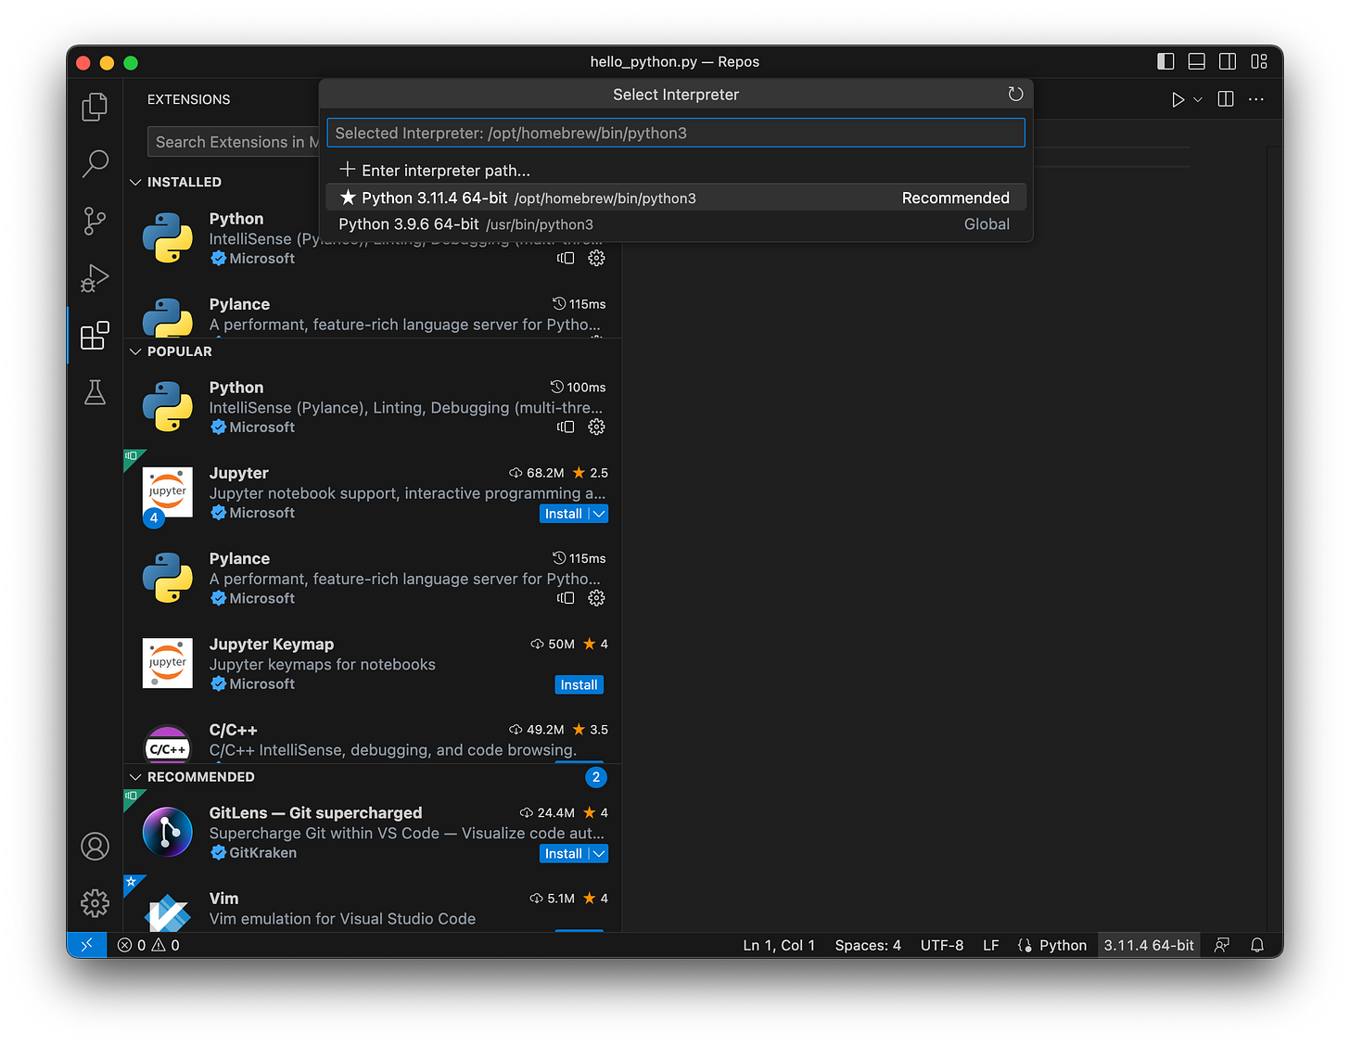1350x1046 pixels.
Task: Open feedback icon in status bar
Action: point(1222,945)
